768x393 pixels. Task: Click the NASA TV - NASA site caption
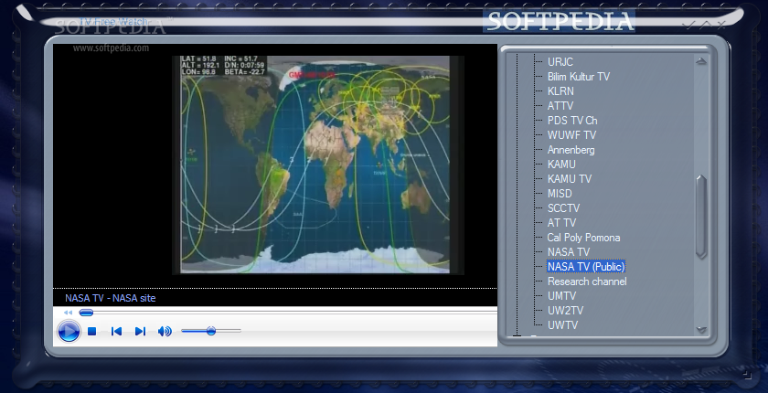tap(111, 298)
